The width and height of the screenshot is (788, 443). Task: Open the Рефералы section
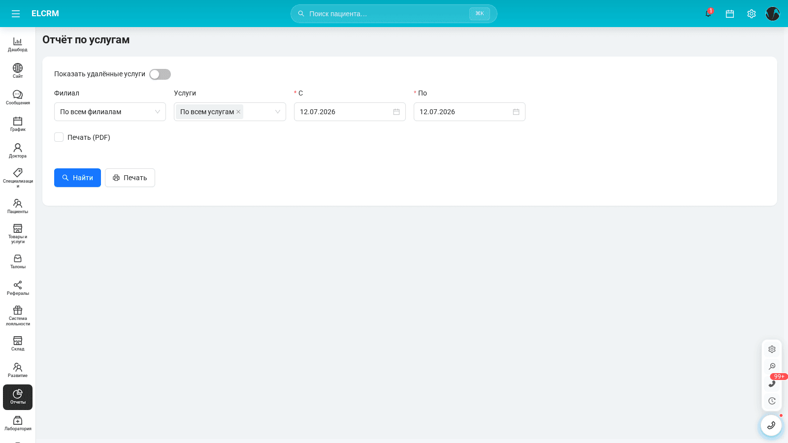click(18, 288)
